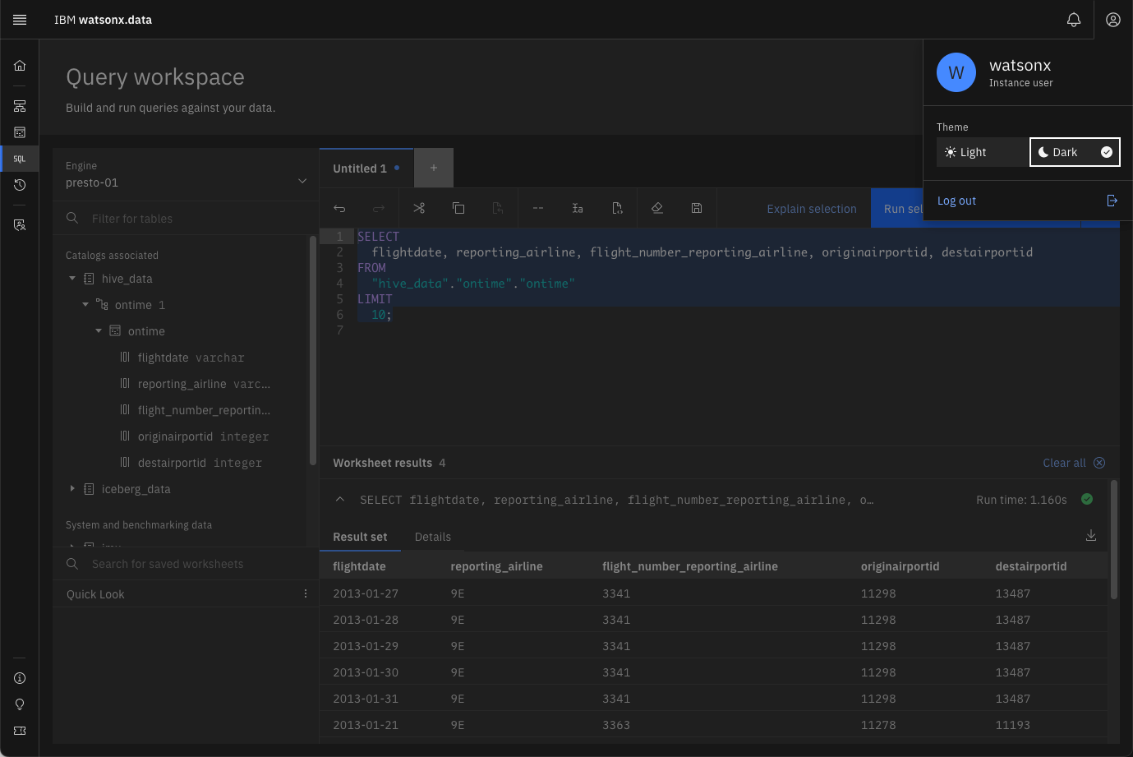Viewport: 1133px width, 757px height.
Task: Click the redo arrow in the editor toolbar
Action: [x=379, y=208]
